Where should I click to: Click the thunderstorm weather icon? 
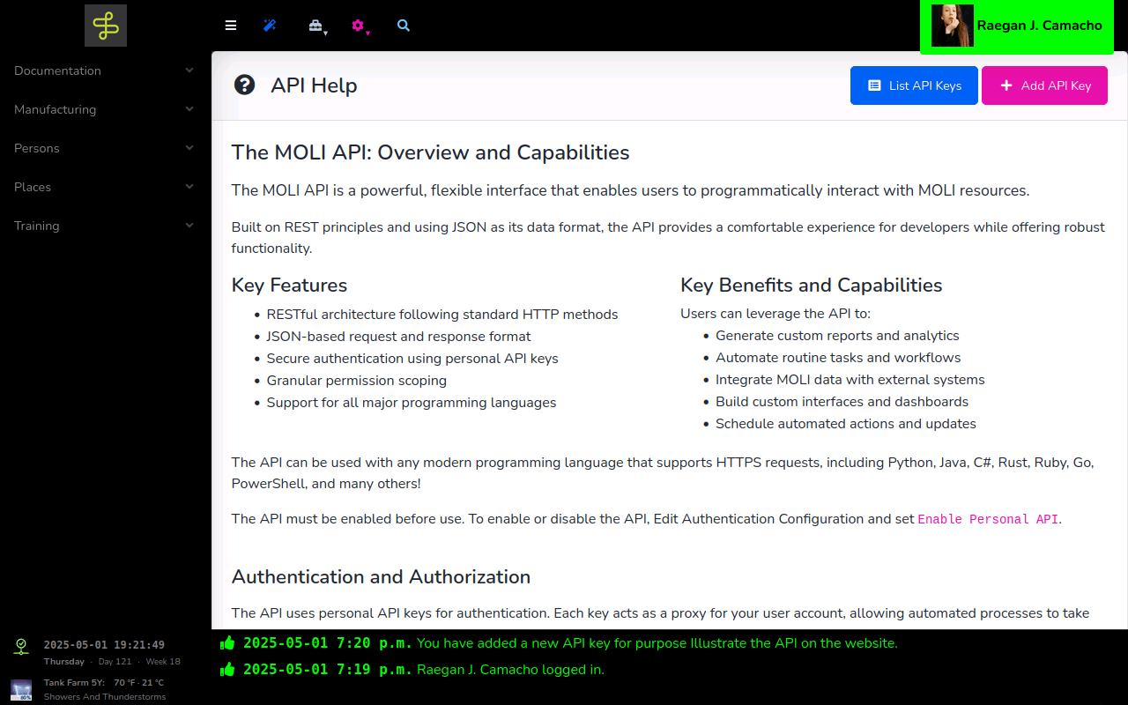21,689
